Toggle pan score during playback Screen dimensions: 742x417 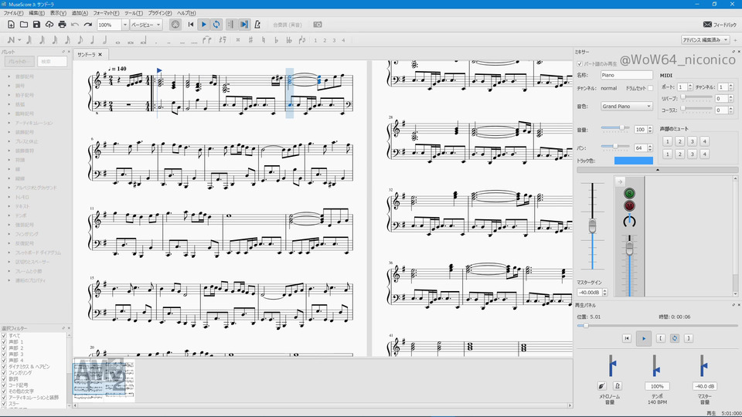coord(244,25)
